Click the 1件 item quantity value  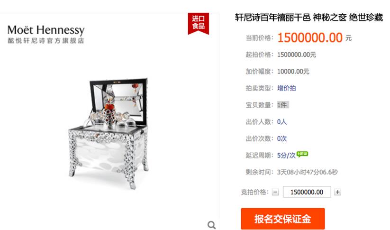(x=283, y=105)
